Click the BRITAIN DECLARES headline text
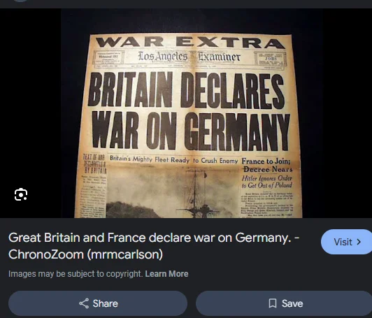Screen dimensions: 372x318 [186, 90]
